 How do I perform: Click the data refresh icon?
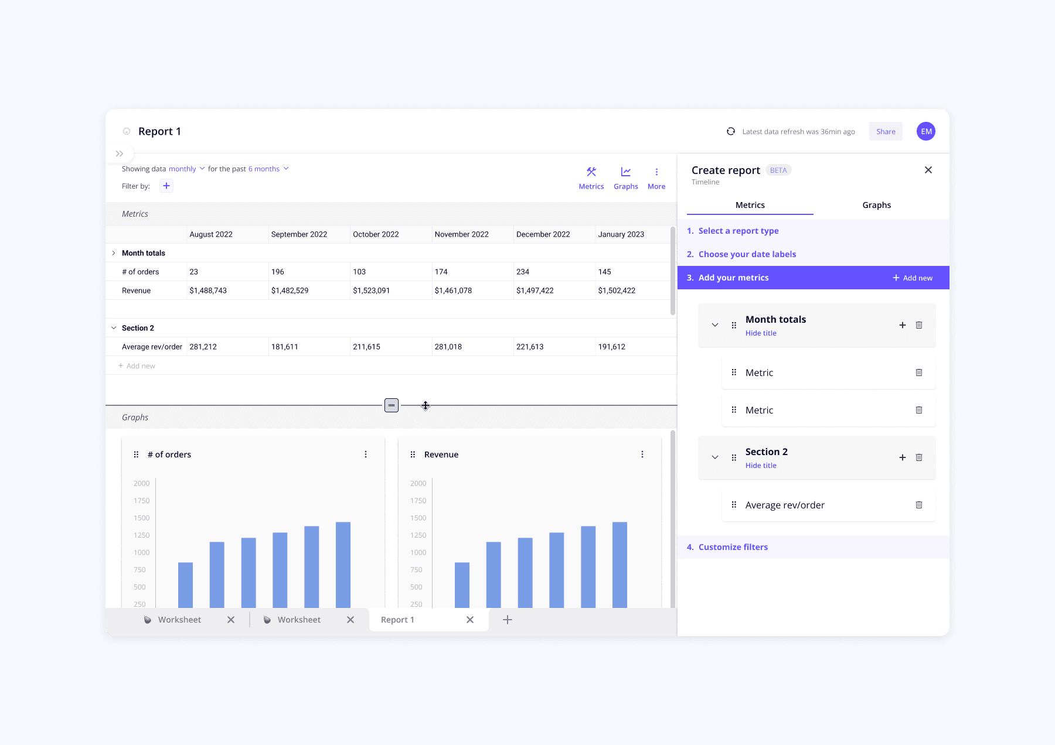pos(731,131)
